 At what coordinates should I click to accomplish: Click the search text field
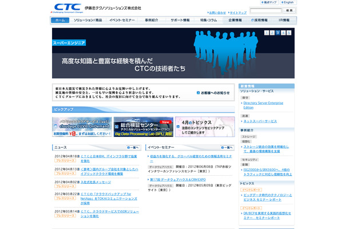pos(265,11)
